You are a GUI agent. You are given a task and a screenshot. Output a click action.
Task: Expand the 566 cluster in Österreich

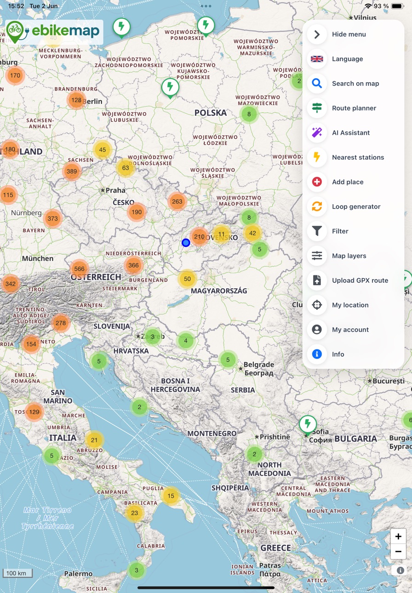pyautogui.click(x=79, y=269)
